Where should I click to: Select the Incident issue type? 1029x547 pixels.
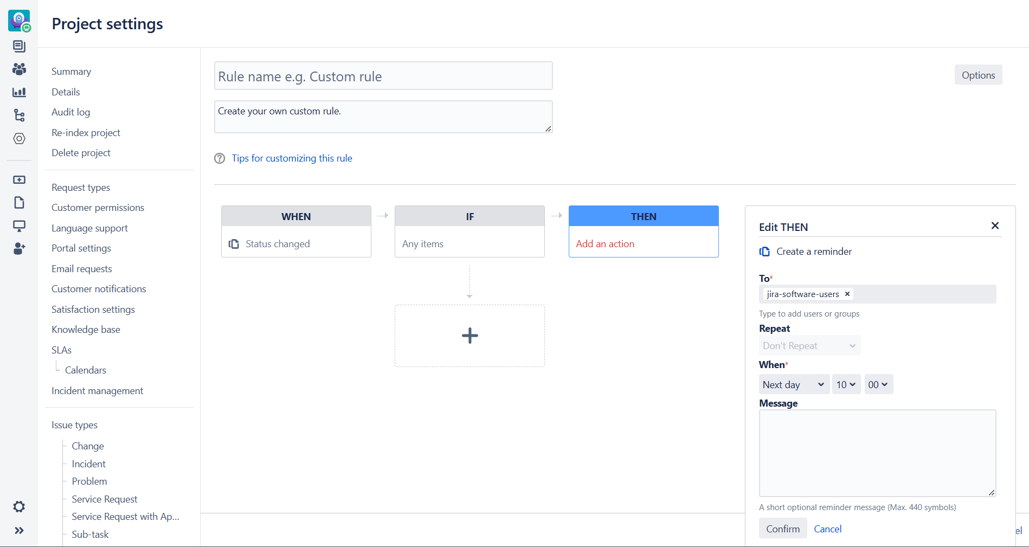[x=88, y=464]
